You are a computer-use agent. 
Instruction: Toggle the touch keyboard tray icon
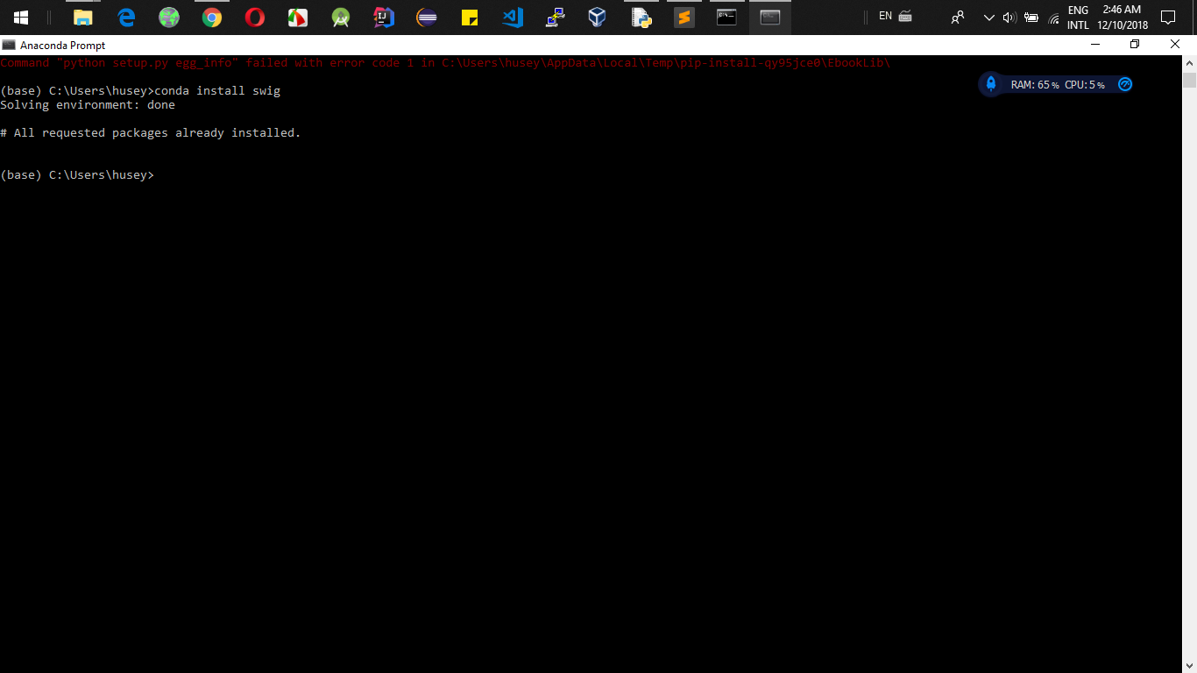(x=905, y=17)
